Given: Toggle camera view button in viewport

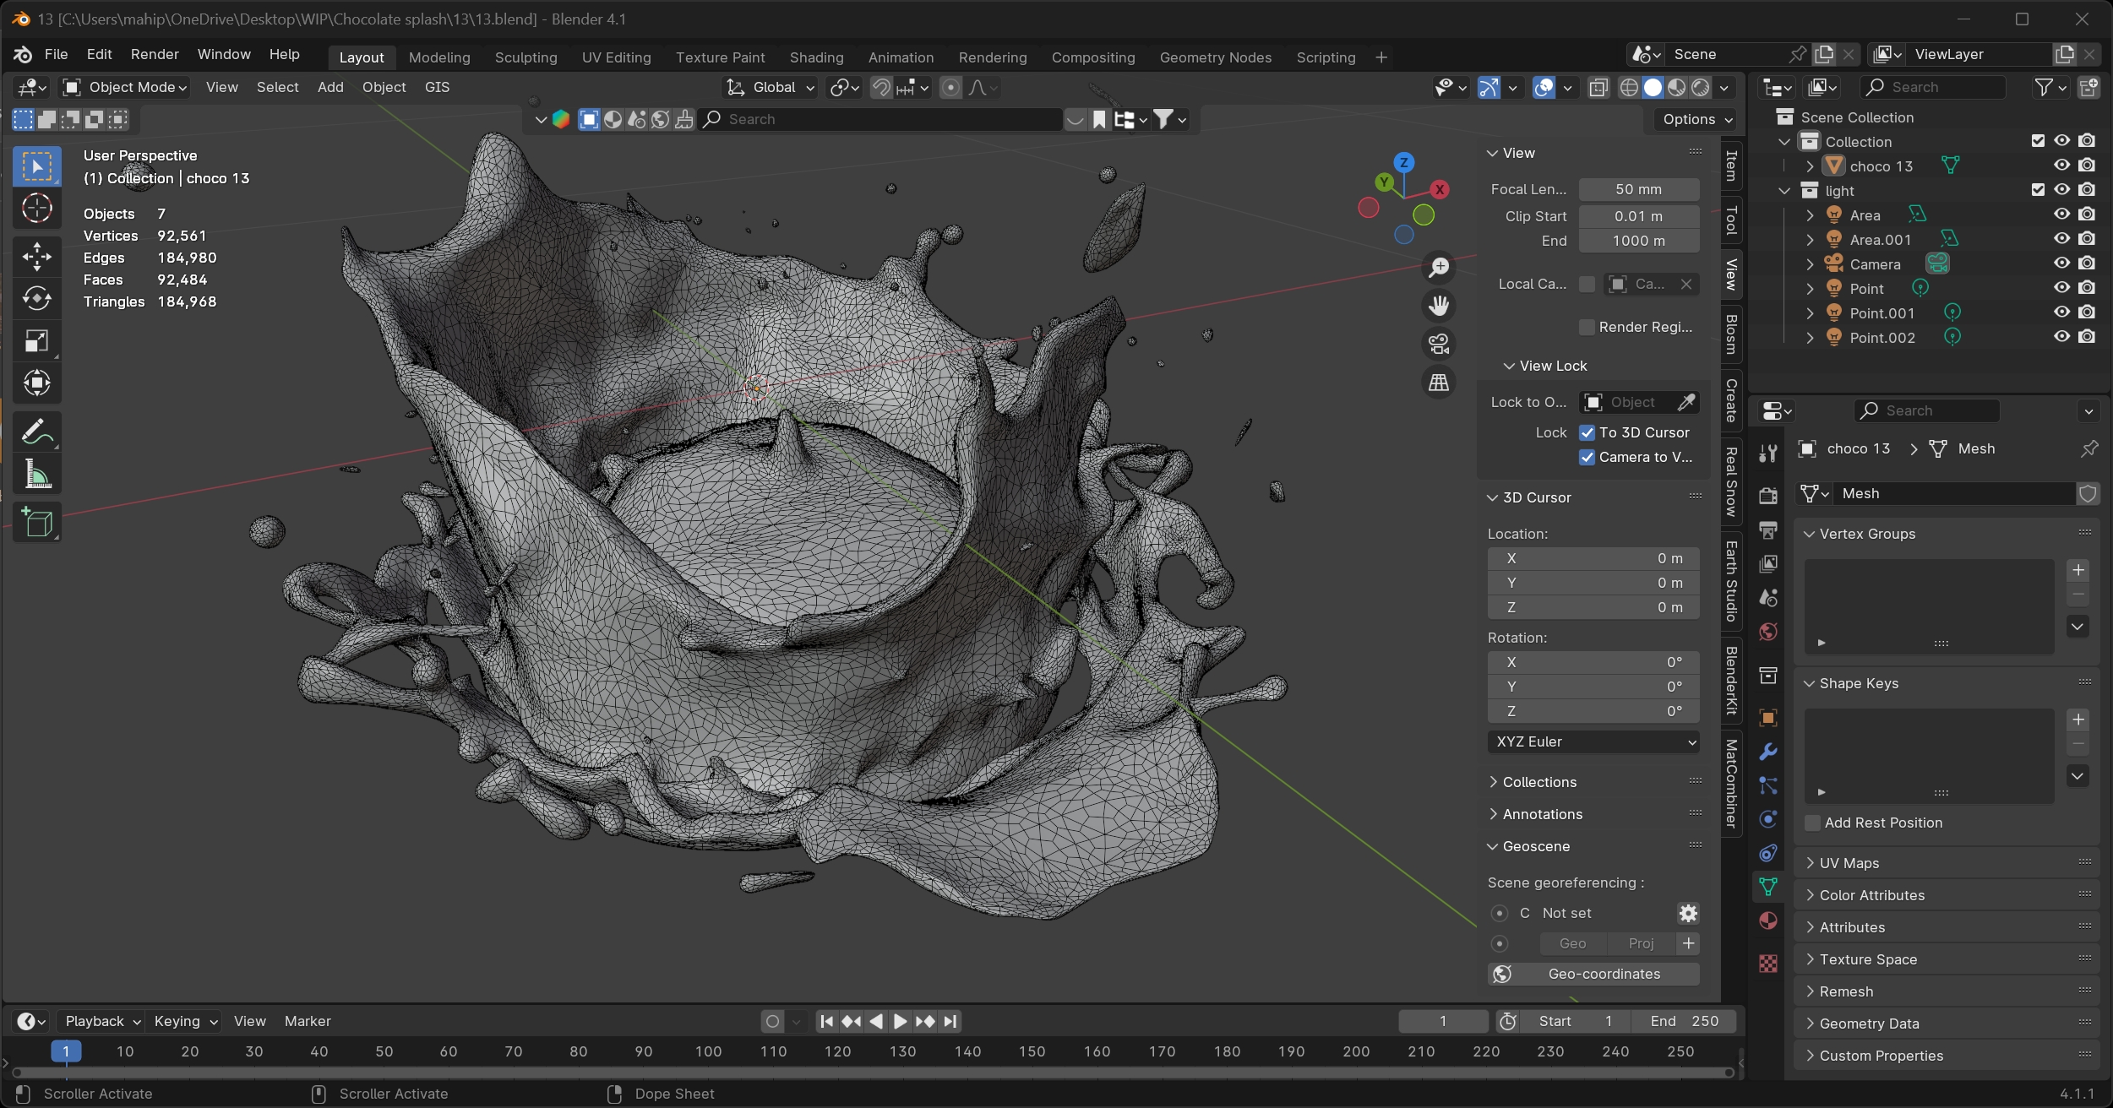Looking at the screenshot, I should click(x=1439, y=344).
